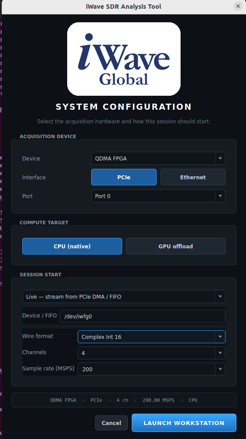Viewport: 246px width, 439px height.
Task: Click the Device / FIFO path field
Action: coord(142,317)
